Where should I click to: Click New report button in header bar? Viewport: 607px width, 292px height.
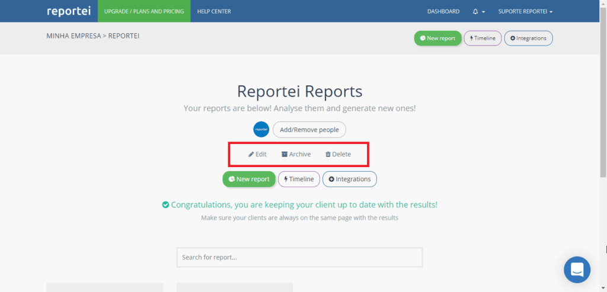point(438,38)
